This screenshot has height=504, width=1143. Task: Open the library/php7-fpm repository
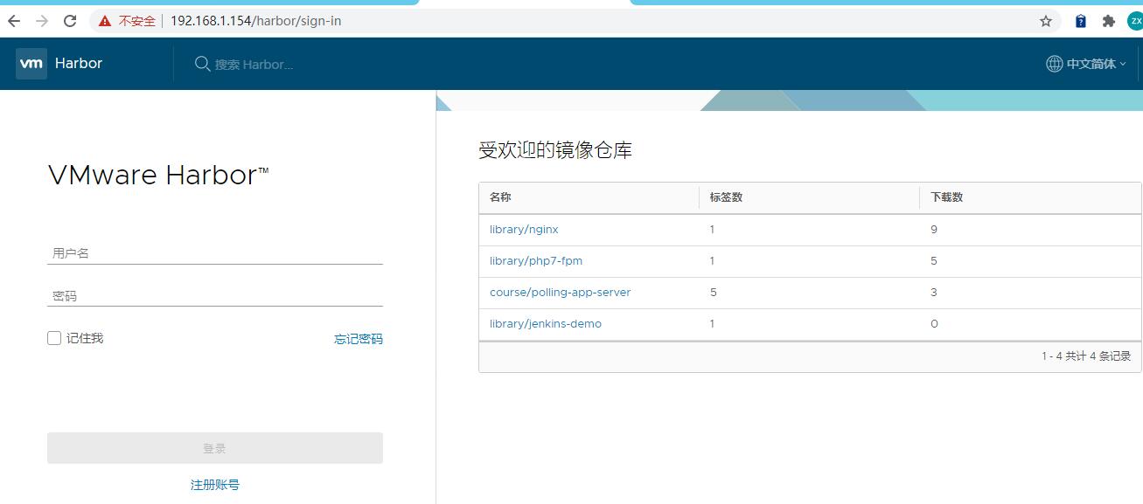point(536,261)
